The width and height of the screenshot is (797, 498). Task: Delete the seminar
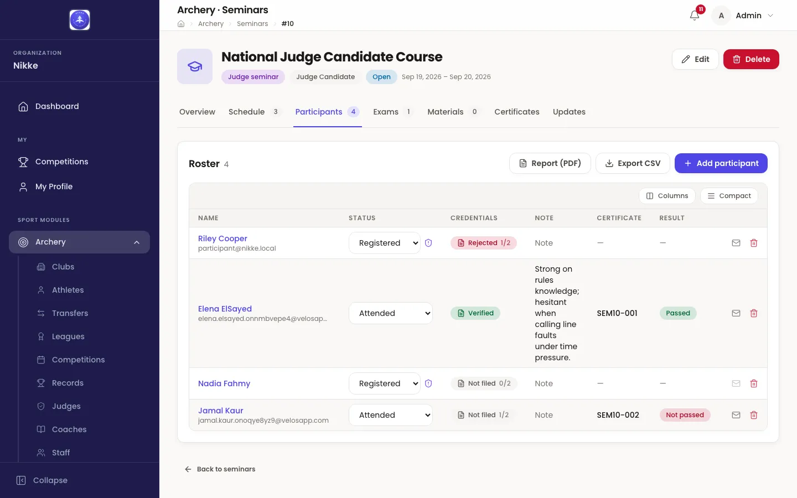pyautogui.click(x=751, y=59)
